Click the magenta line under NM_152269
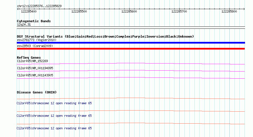Image resolution: width=253 pixels, height=137 pixels. [x=131, y=64]
